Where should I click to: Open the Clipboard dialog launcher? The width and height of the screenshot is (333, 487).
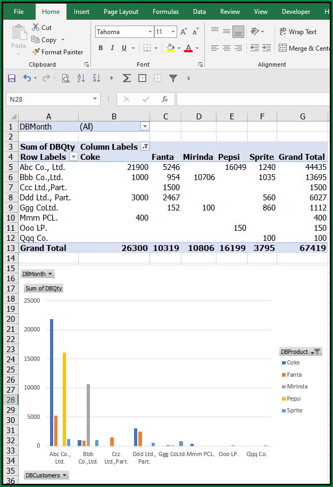coord(87,64)
